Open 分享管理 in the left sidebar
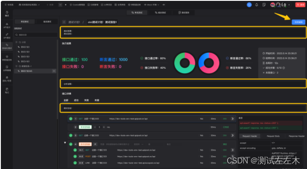The image size is (307, 169). pyautogui.click(x=7, y=68)
